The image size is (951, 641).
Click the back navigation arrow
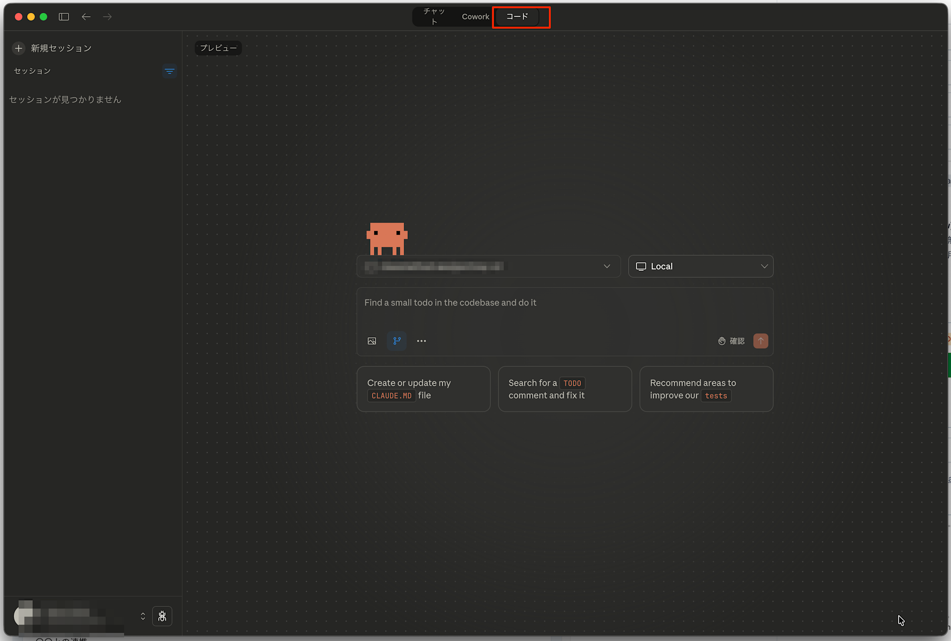click(86, 17)
